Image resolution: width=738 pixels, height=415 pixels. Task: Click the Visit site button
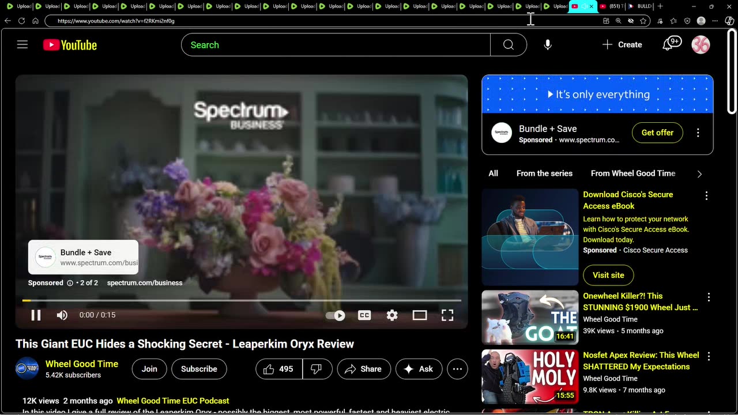tap(608, 275)
